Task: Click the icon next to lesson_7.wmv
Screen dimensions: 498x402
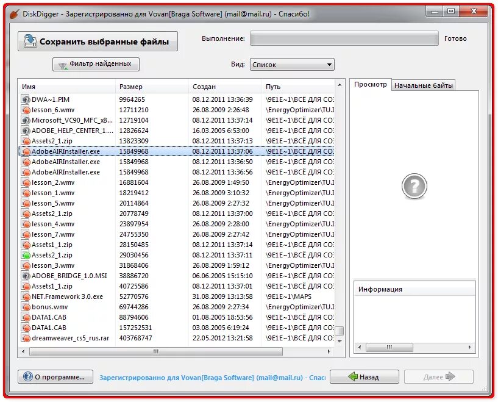Action: coord(26,234)
